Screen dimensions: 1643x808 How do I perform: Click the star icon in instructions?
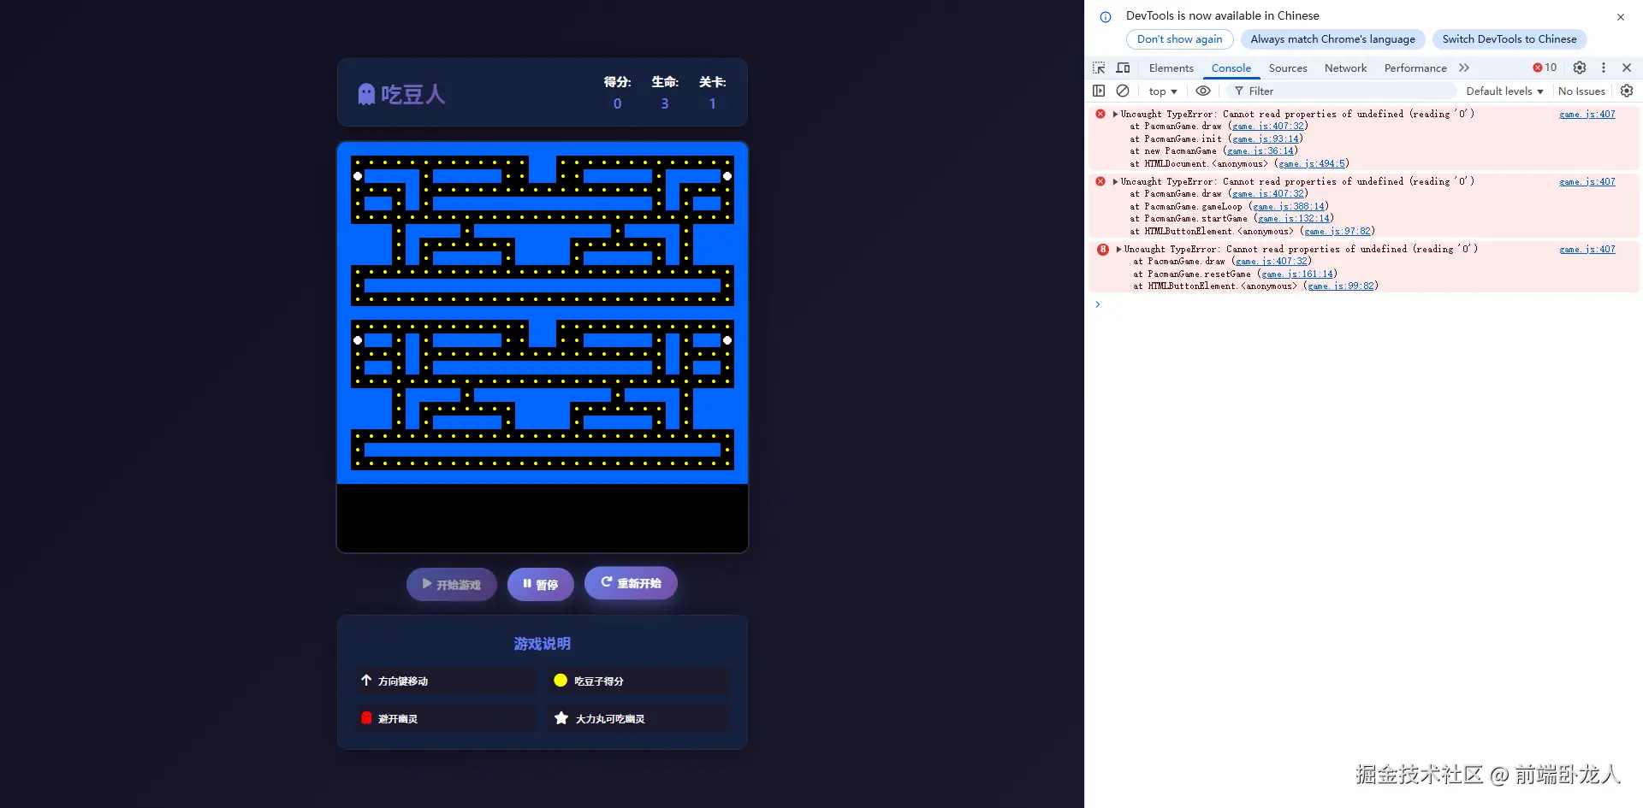click(x=561, y=718)
